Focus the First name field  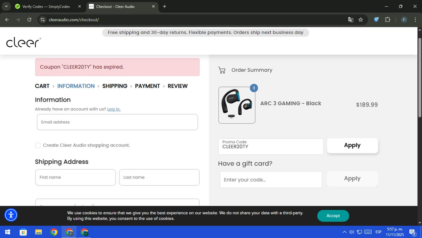coord(75,177)
